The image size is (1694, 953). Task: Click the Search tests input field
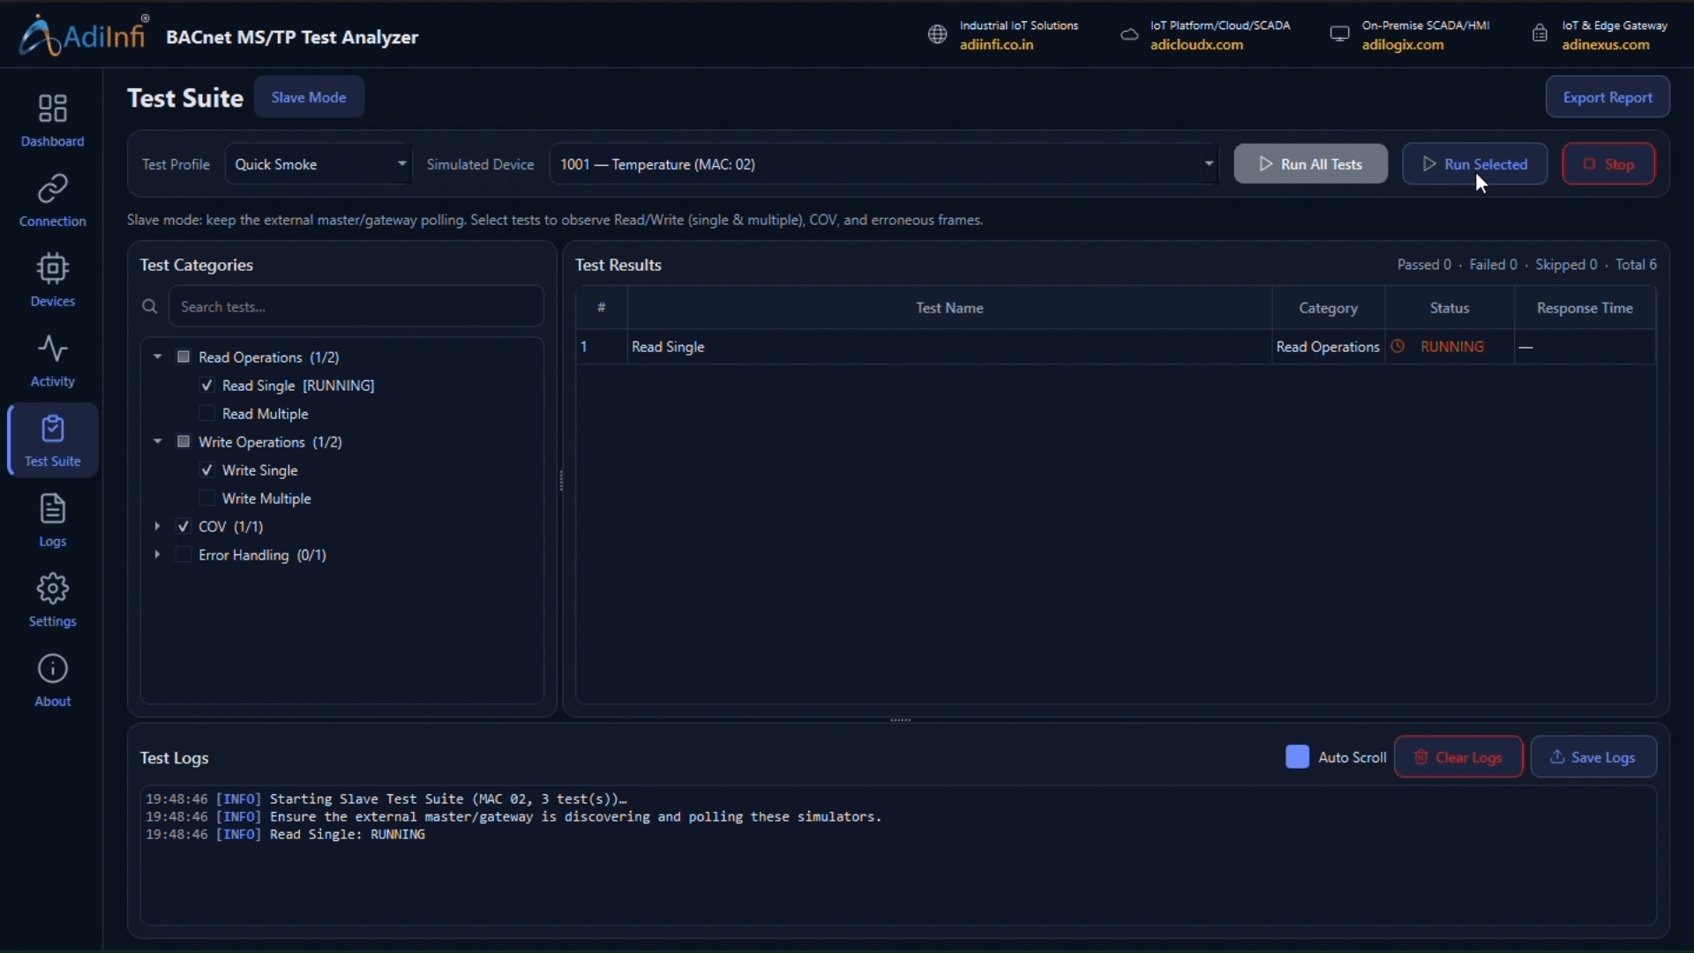tap(356, 306)
